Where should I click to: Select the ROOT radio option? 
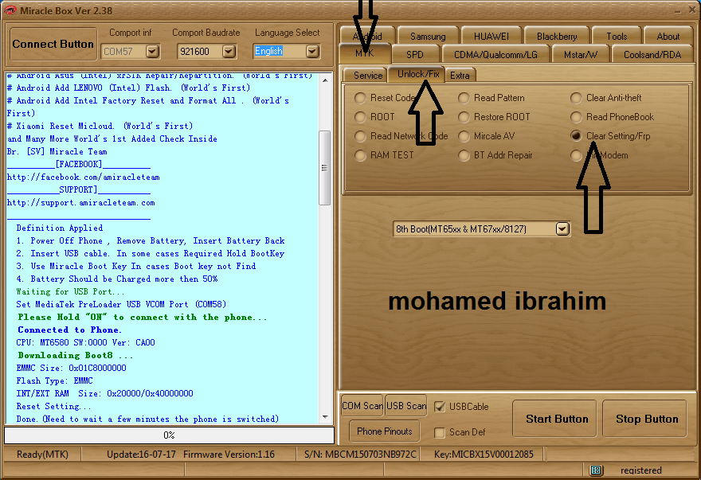360,117
